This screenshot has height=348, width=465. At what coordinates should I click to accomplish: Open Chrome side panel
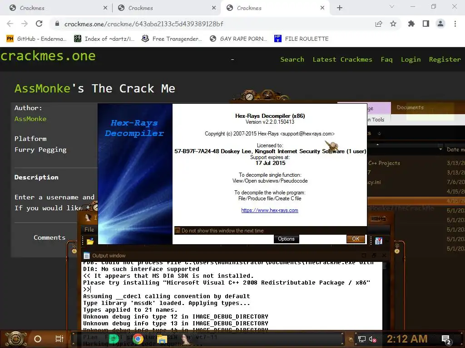(x=425, y=24)
